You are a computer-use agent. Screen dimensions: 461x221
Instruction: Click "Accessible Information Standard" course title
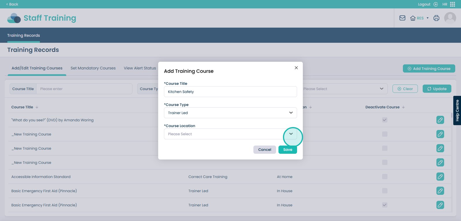click(41, 177)
